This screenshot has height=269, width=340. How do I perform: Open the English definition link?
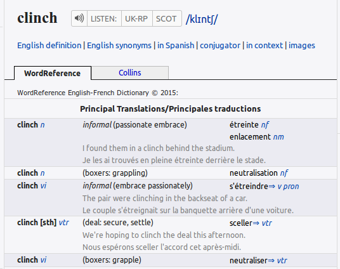(x=49, y=46)
